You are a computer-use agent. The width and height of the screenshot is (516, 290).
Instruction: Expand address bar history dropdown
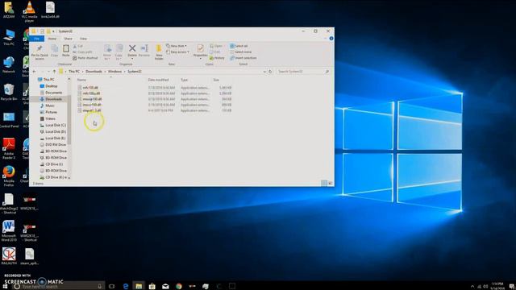tap(264, 72)
